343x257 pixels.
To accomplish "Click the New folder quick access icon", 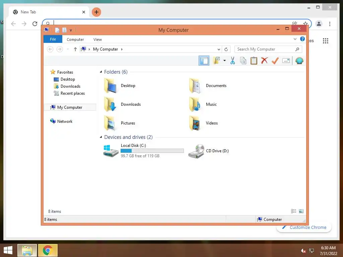I will [x=64, y=30].
